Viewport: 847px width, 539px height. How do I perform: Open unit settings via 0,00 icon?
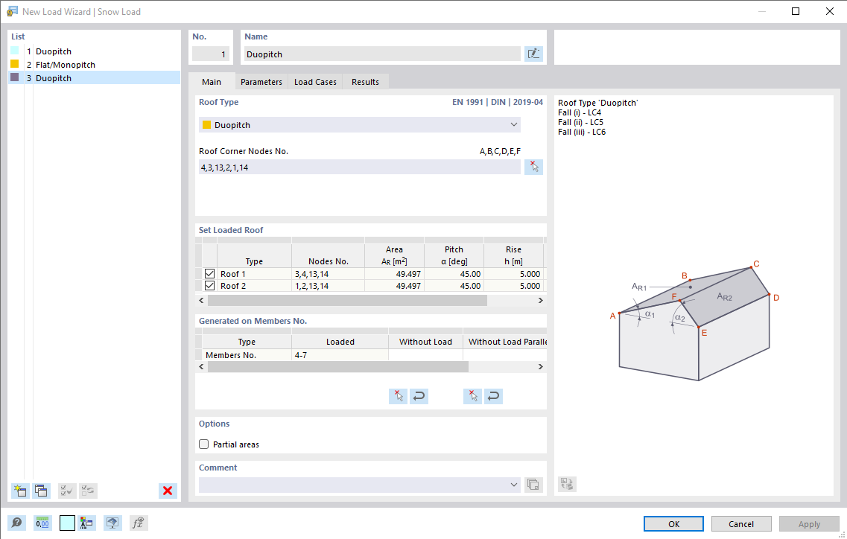click(42, 523)
